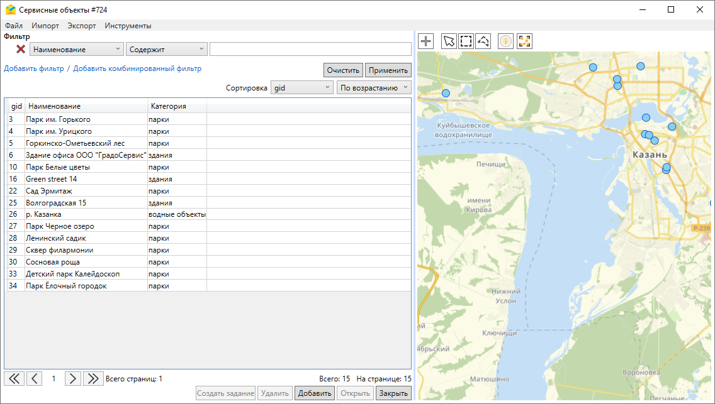Expand the gid sorting dropdown
This screenshot has height=404, width=715.
tap(301, 88)
